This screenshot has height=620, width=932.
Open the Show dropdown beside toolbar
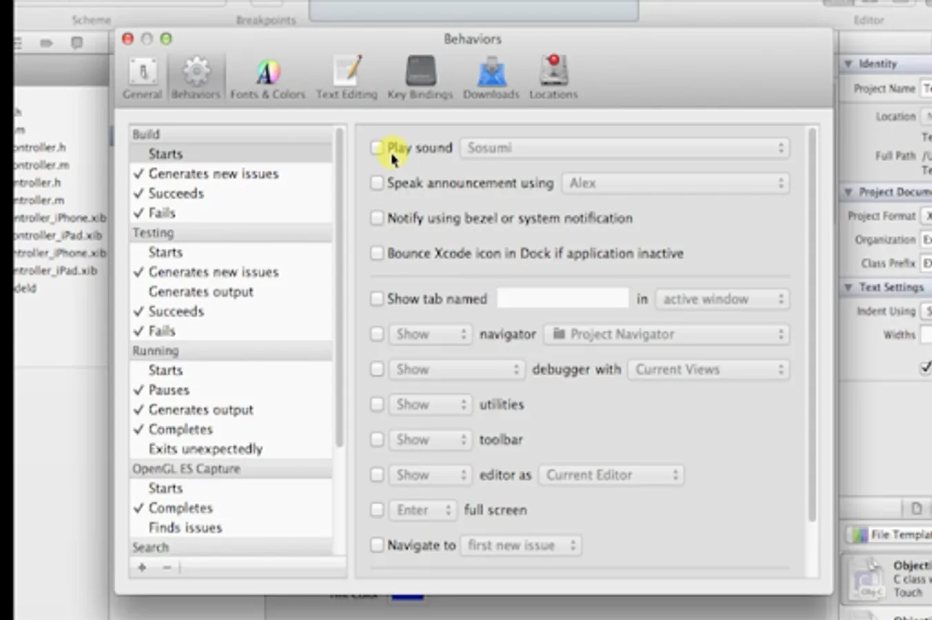pyautogui.click(x=431, y=440)
